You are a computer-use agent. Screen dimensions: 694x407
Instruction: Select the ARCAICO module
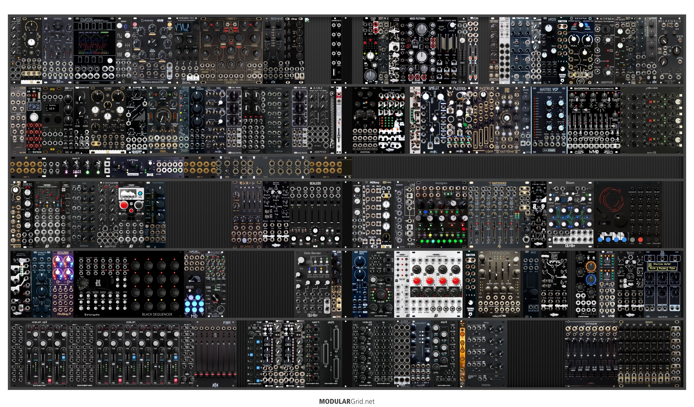point(652,120)
